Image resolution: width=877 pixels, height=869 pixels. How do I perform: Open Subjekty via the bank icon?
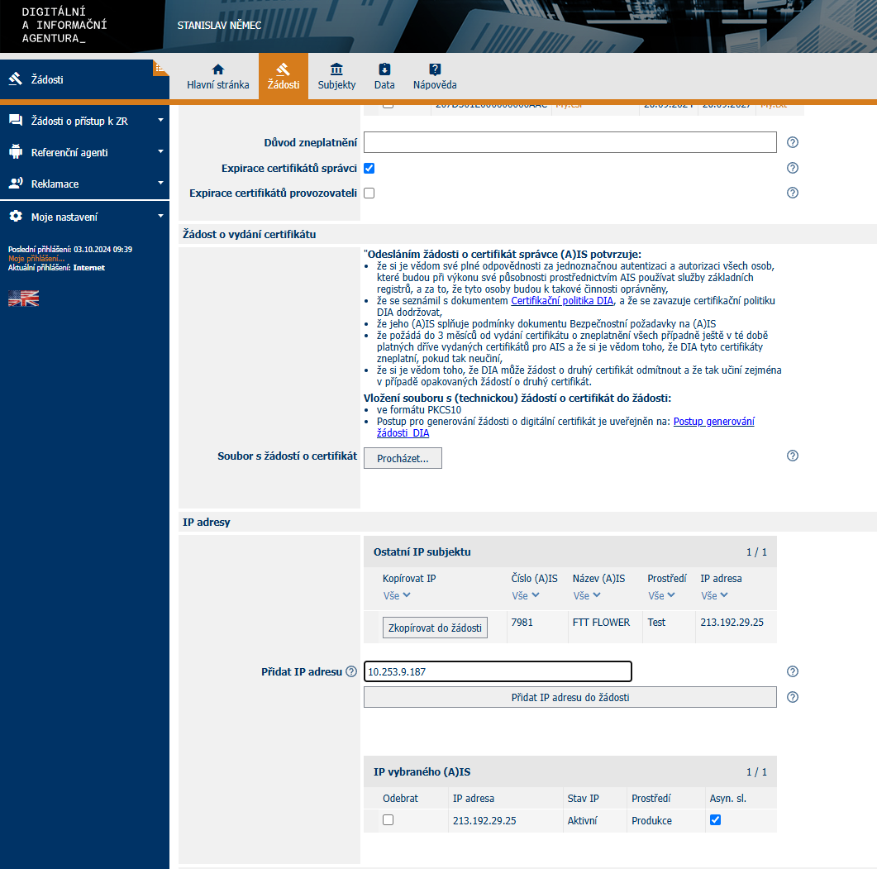[336, 70]
